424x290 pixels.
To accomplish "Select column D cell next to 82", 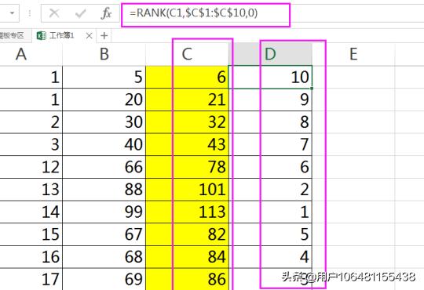I will click(x=270, y=234).
